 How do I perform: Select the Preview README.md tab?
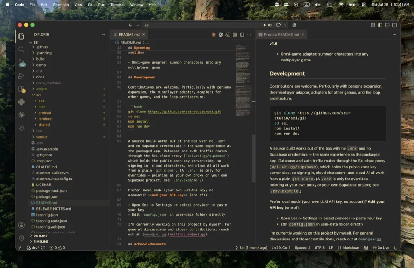pos(281,34)
